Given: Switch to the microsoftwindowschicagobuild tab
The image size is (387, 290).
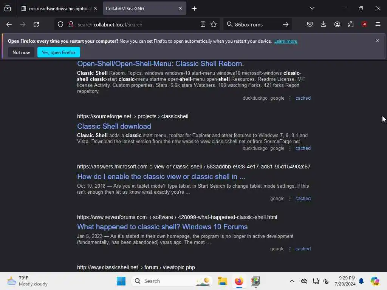Looking at the screenshot, I should click(x=59, y=9).
